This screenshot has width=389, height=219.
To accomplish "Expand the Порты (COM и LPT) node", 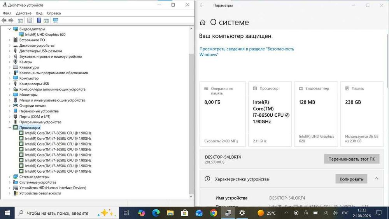I will [x=10, y=117].
